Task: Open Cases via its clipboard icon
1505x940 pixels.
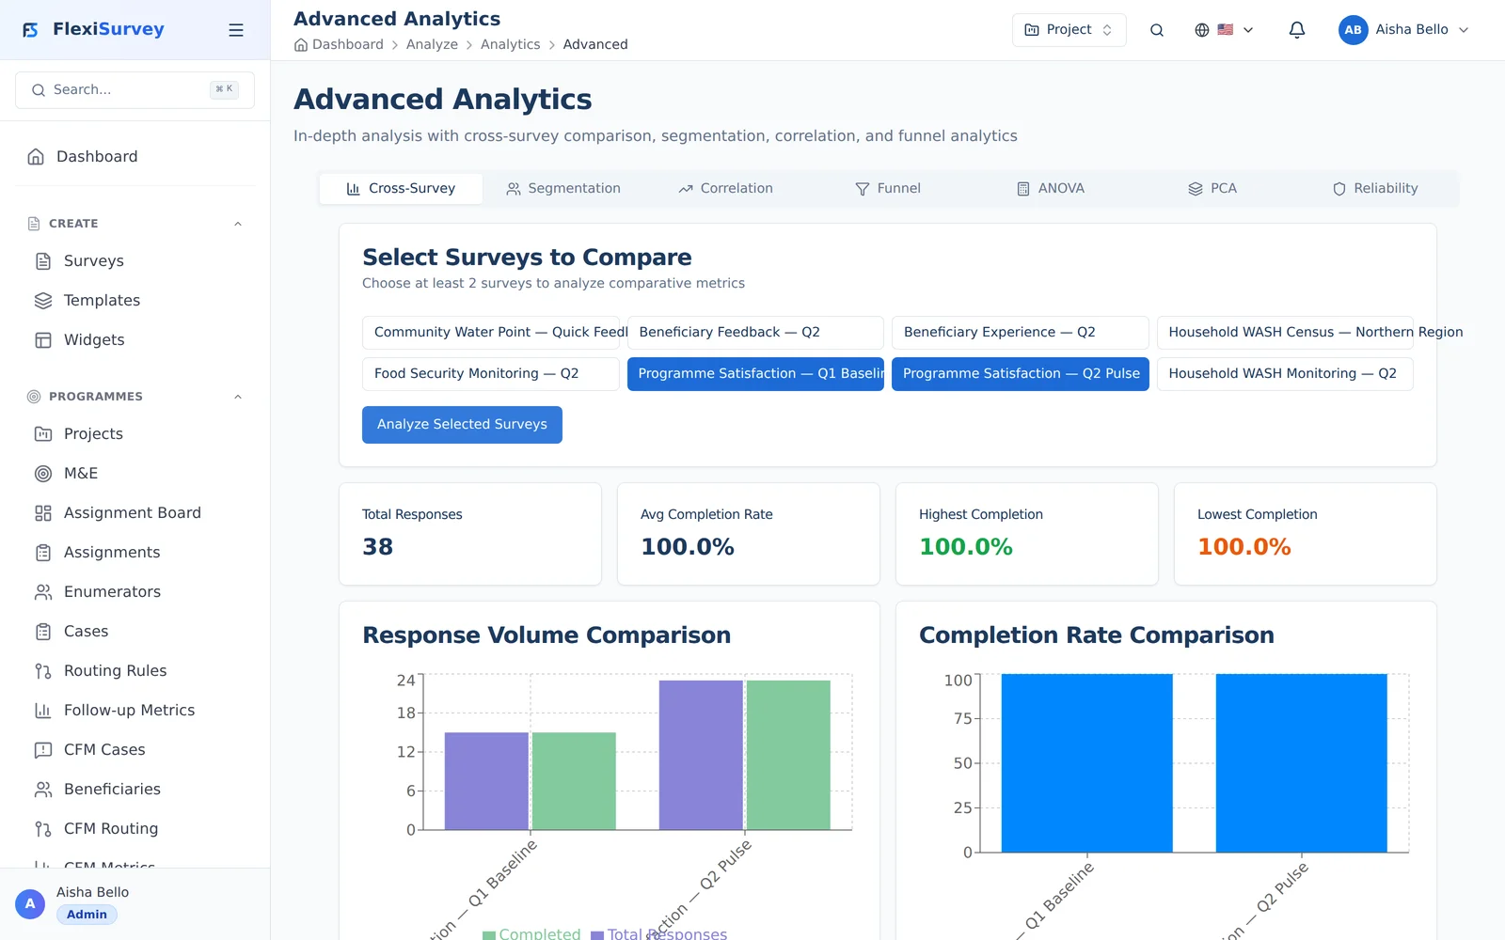Action: [x=43, y=632]
